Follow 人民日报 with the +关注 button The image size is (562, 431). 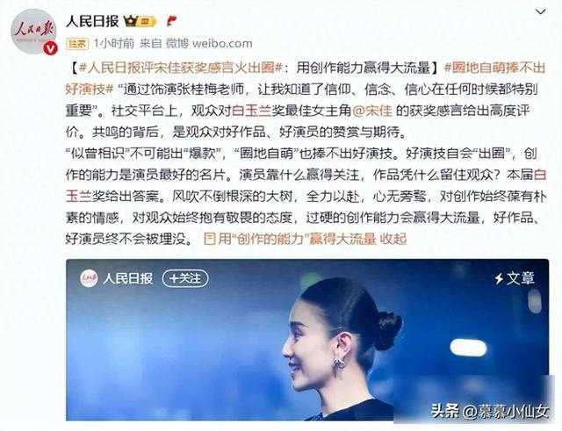(185, 278)
